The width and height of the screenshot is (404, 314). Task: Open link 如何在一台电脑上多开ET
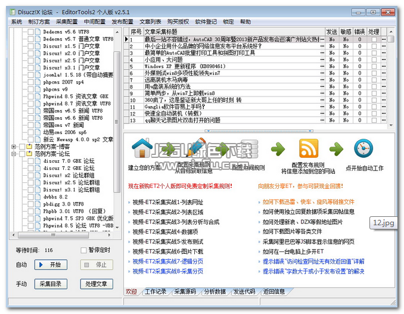(293, 251)
